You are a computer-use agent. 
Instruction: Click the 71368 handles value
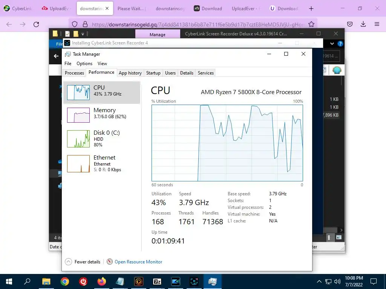point(213,222)
